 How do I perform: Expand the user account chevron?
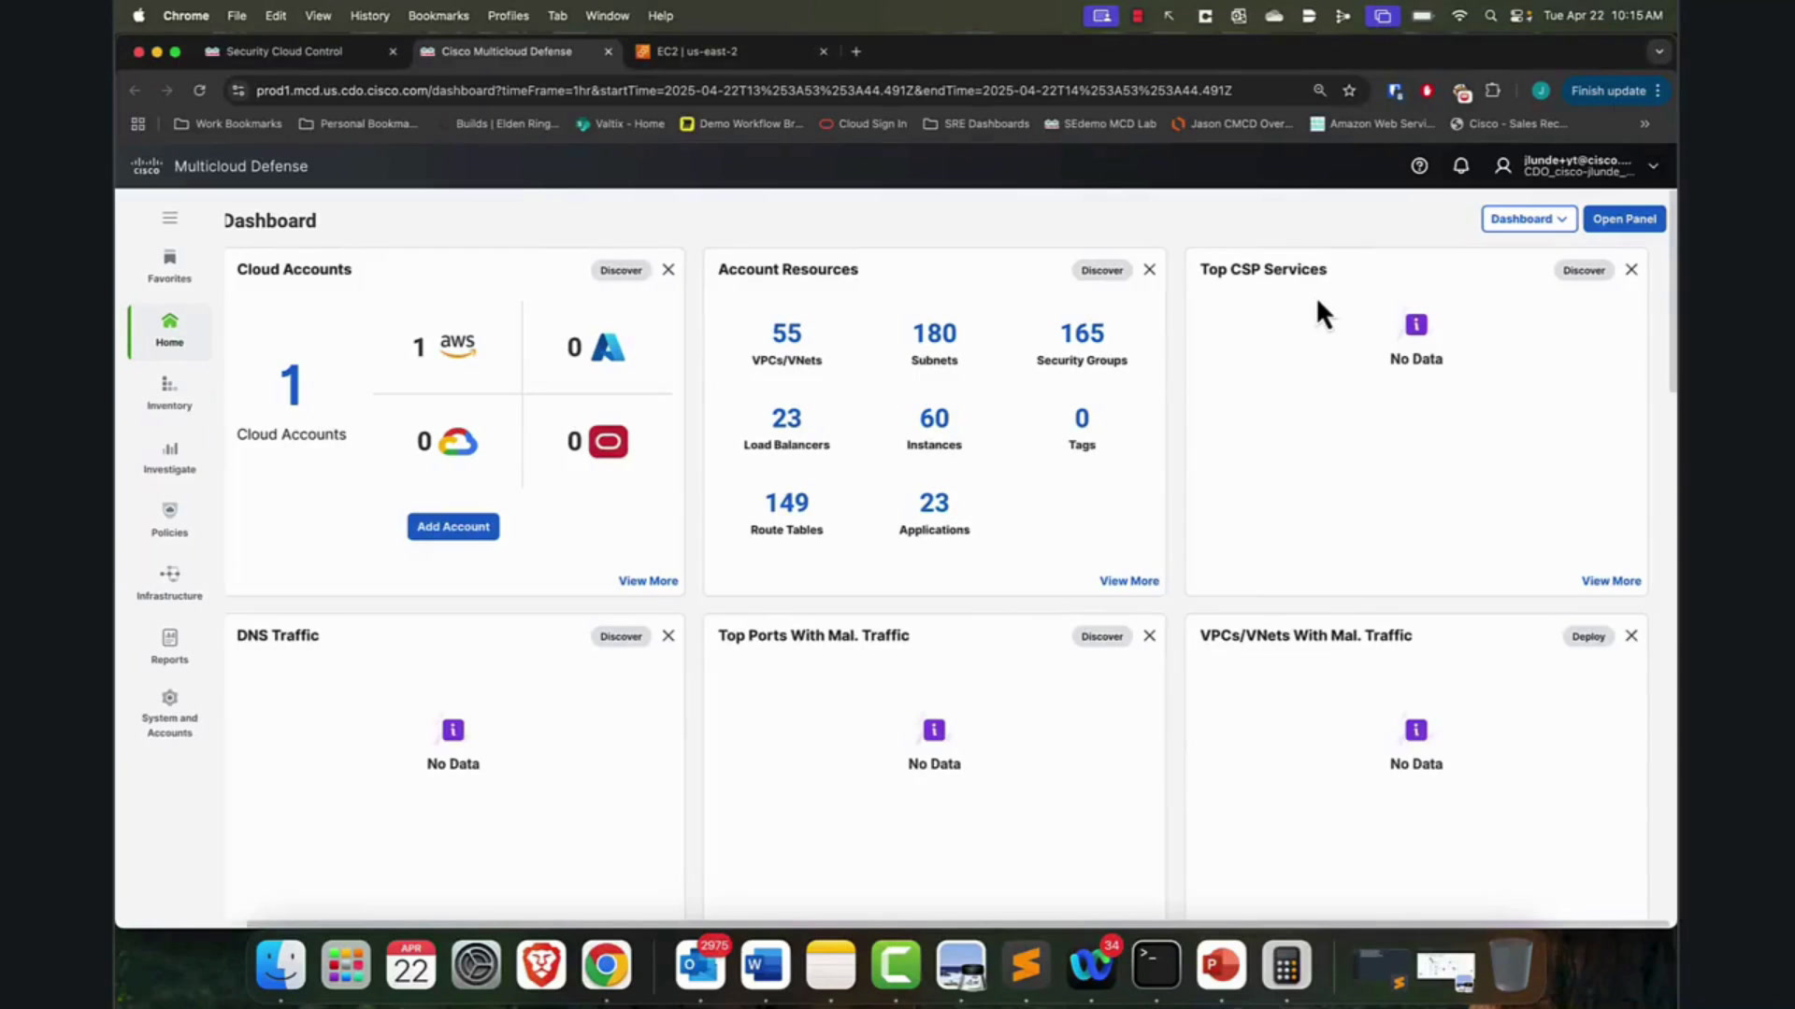(1653, 165)
